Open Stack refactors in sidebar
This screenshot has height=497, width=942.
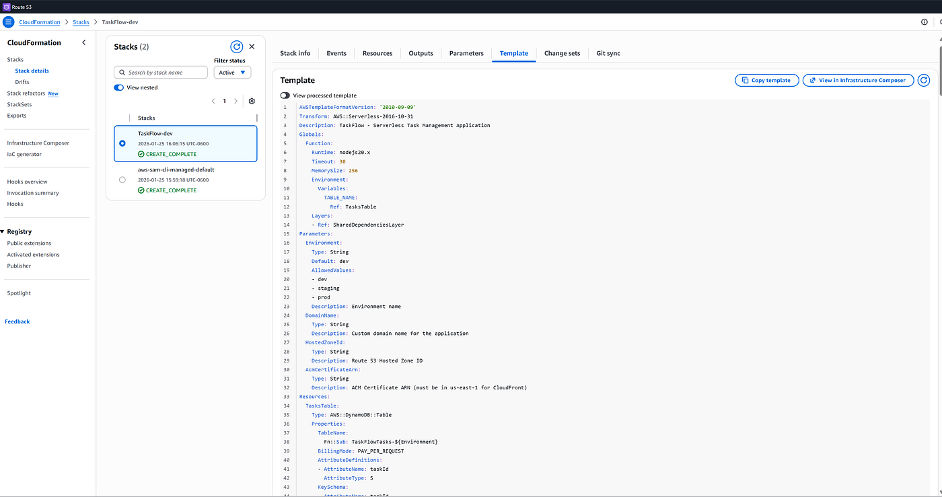(26, 93)
